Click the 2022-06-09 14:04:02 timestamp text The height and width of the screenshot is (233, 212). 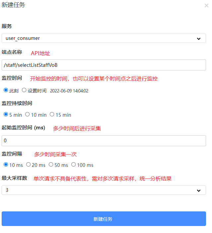click(69, 91)
